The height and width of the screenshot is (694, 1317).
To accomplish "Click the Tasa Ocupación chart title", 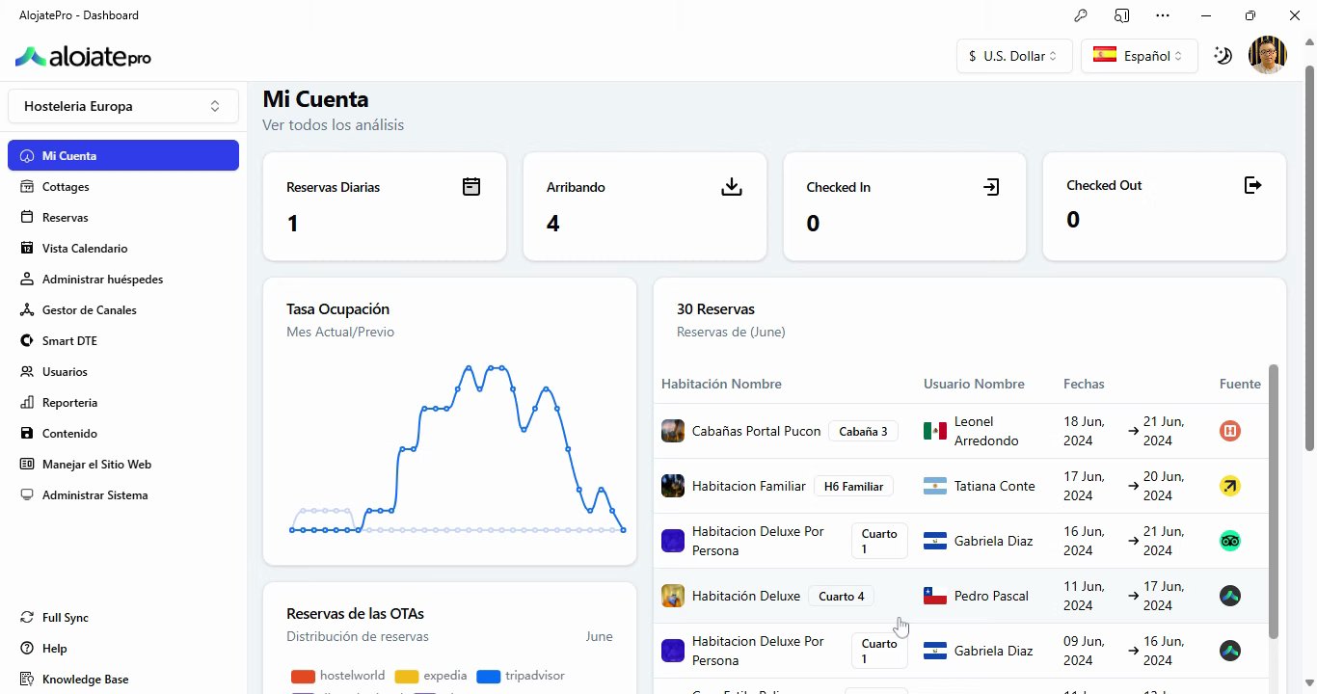I will (x=337, y=309).
